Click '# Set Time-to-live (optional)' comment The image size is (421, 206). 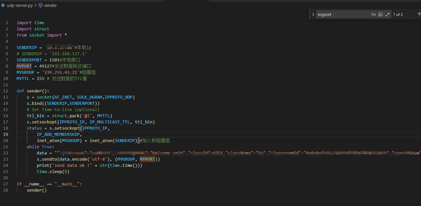tap(63, 109)
